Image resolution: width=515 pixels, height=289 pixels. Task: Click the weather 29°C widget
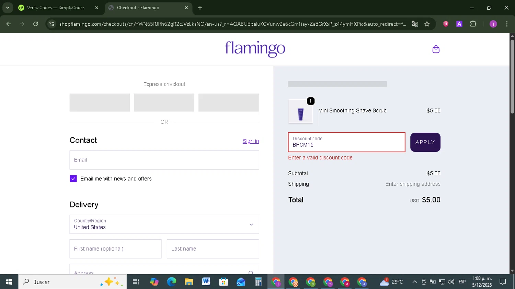[x=391, y=282]
